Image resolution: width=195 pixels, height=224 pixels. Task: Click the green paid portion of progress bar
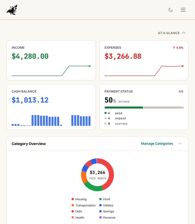tap(124, 108)
